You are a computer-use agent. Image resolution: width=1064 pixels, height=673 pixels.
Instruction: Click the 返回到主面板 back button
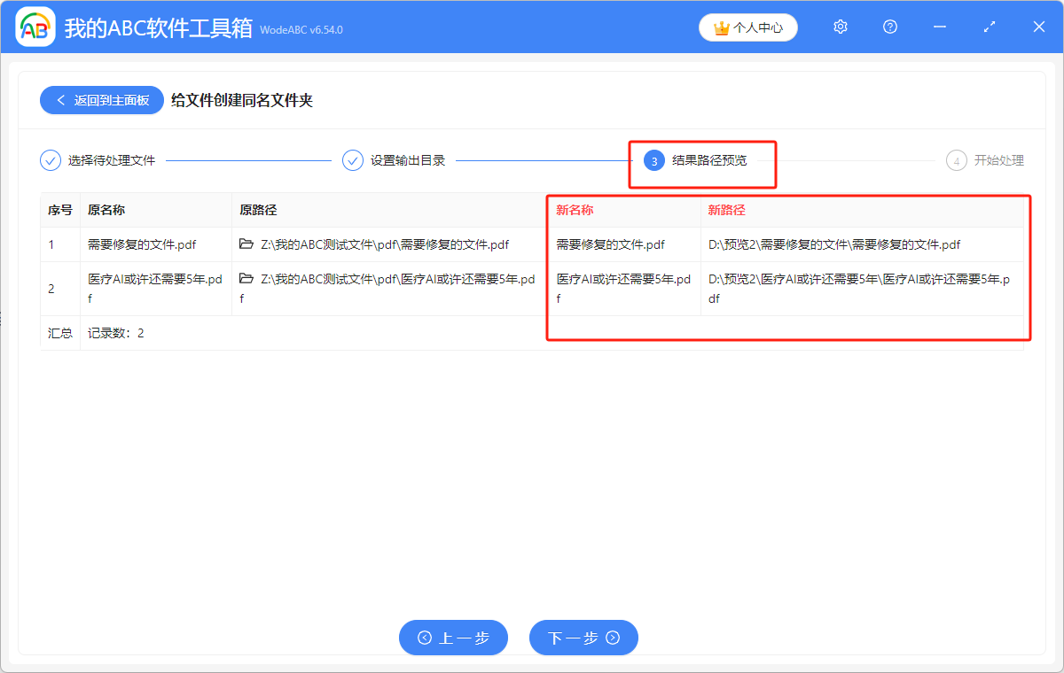(x=101, y=99)
